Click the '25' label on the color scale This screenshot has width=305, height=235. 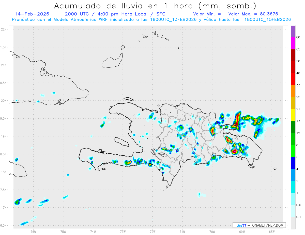click(298, 97)
